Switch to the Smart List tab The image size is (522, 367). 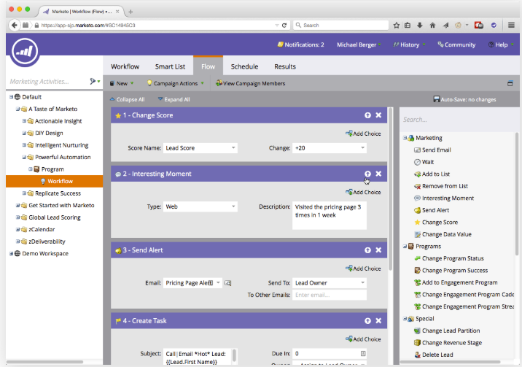click(x=169, y=66)
